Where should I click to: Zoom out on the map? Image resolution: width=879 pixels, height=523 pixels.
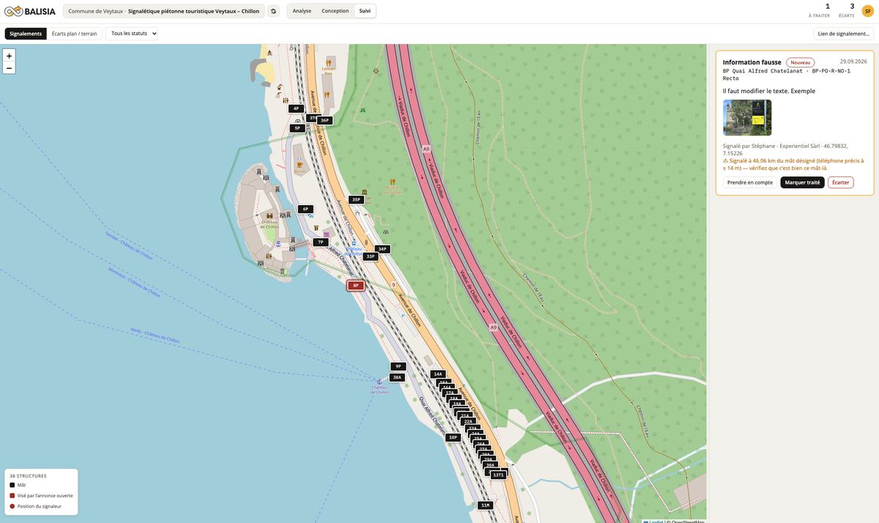point(9,68)
